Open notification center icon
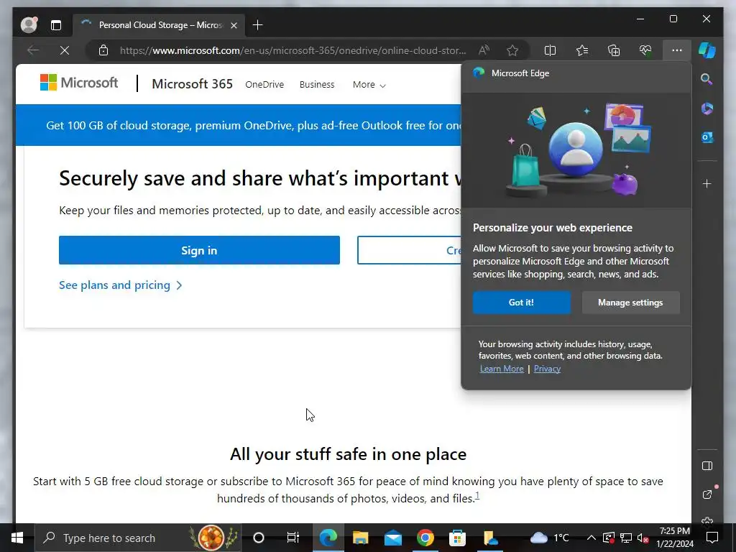The width and height of the screenshot is (736, 552). (712, 538)
